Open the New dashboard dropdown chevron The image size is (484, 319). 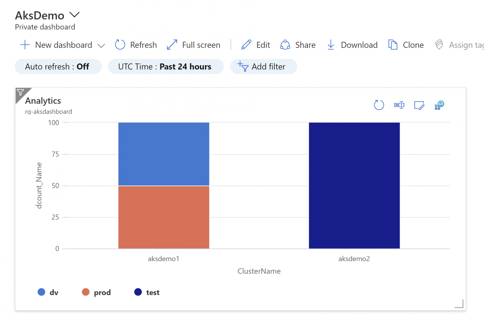click(x=101, y=45)
